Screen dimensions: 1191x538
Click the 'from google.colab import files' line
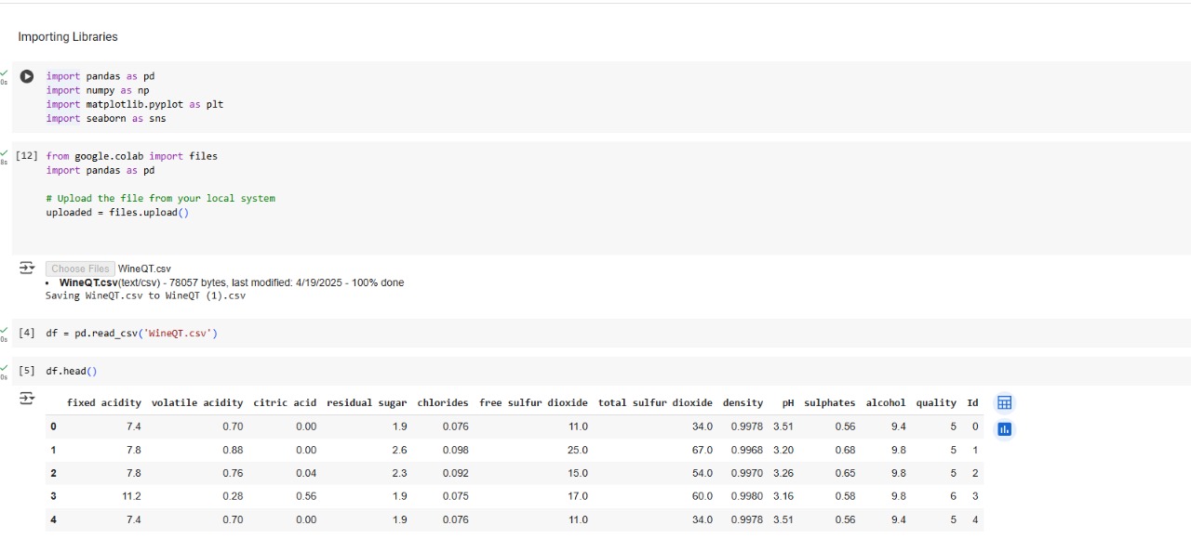tap(132, 156)
